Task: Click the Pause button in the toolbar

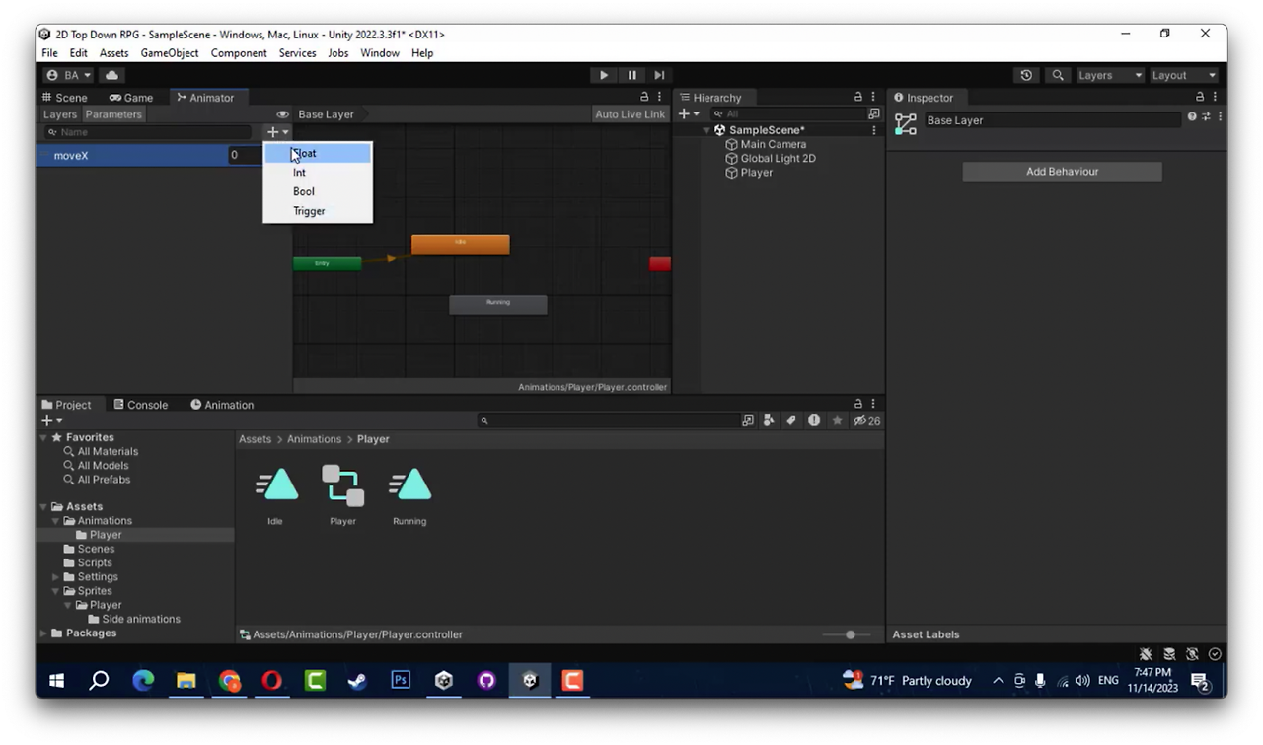Action: tap(631, 75)
